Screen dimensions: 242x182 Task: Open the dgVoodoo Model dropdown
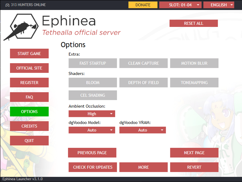click(x=92, y=130)
